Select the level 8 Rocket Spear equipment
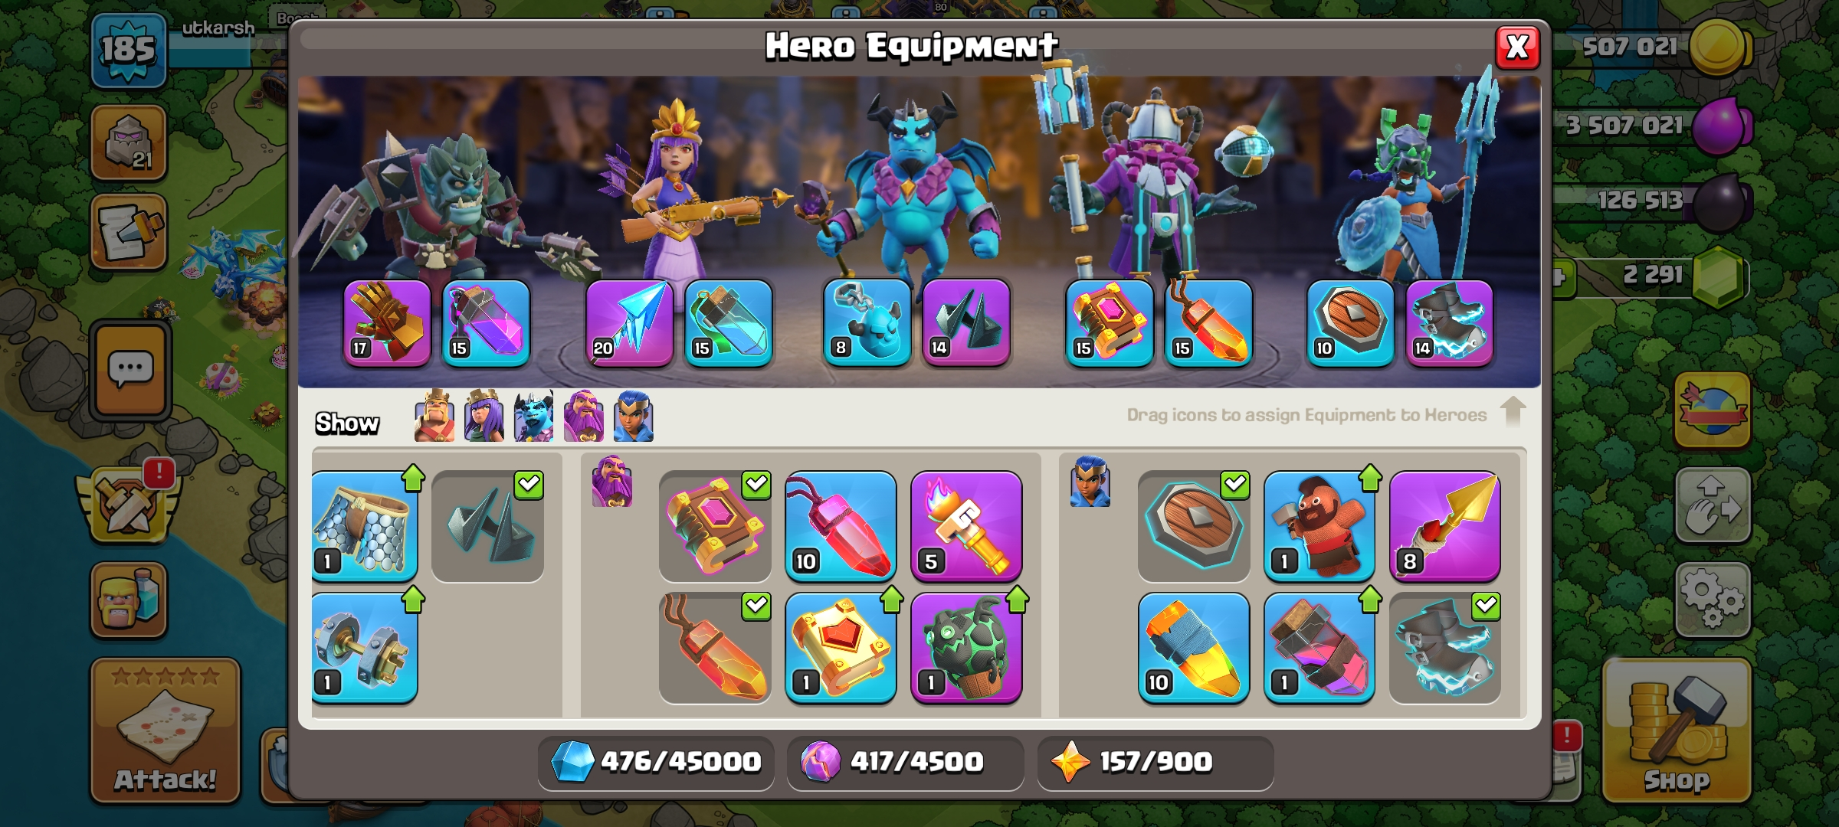The height and width of the screenshot is (827, 1839). (x=1444, y=527)
